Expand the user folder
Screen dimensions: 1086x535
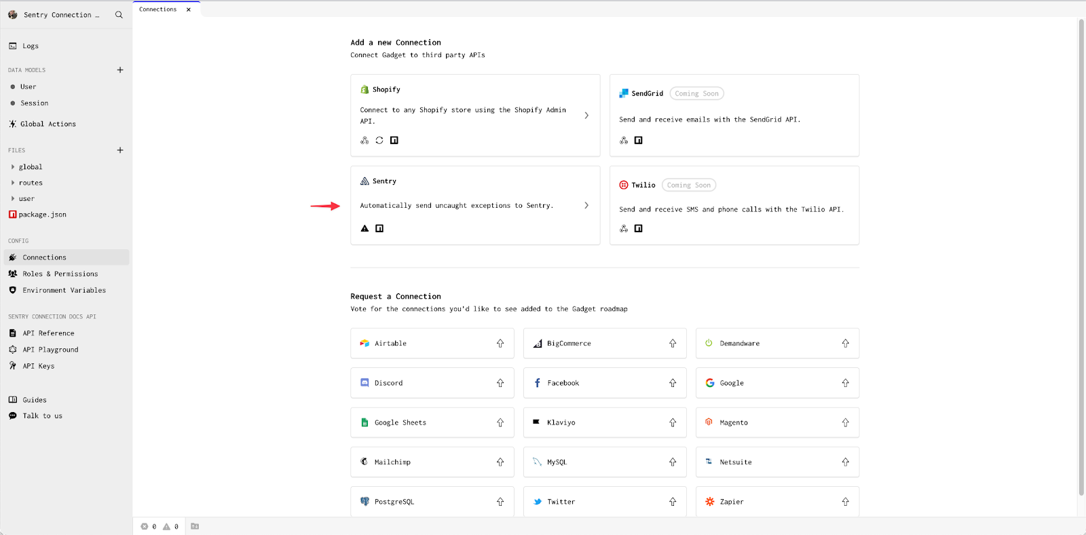13,199
